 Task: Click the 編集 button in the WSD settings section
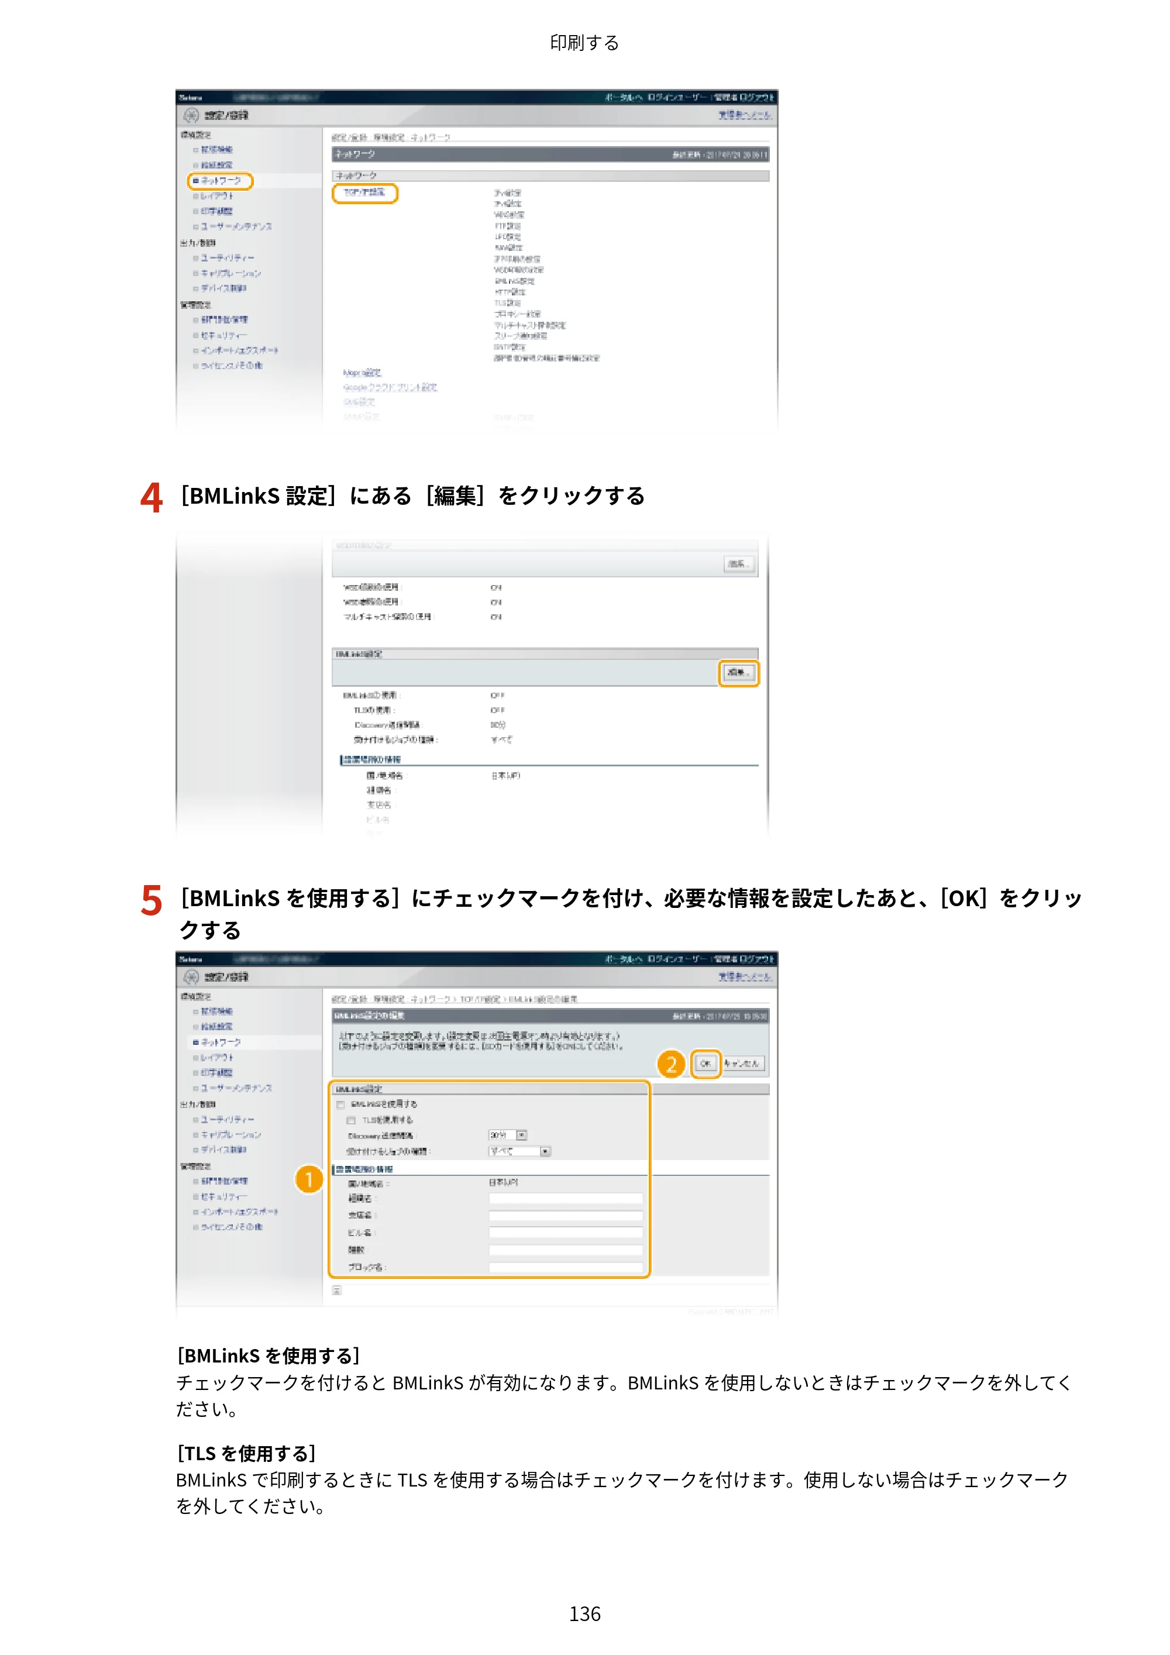(x=738, y=564)
